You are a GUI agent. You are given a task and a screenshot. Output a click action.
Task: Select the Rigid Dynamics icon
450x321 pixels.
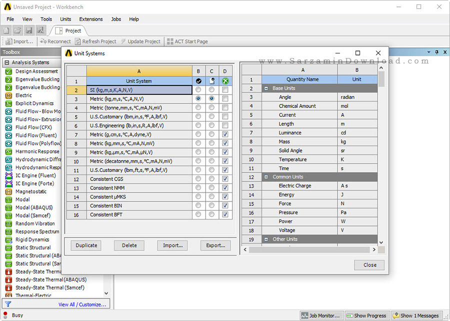[x=8, y=240]
